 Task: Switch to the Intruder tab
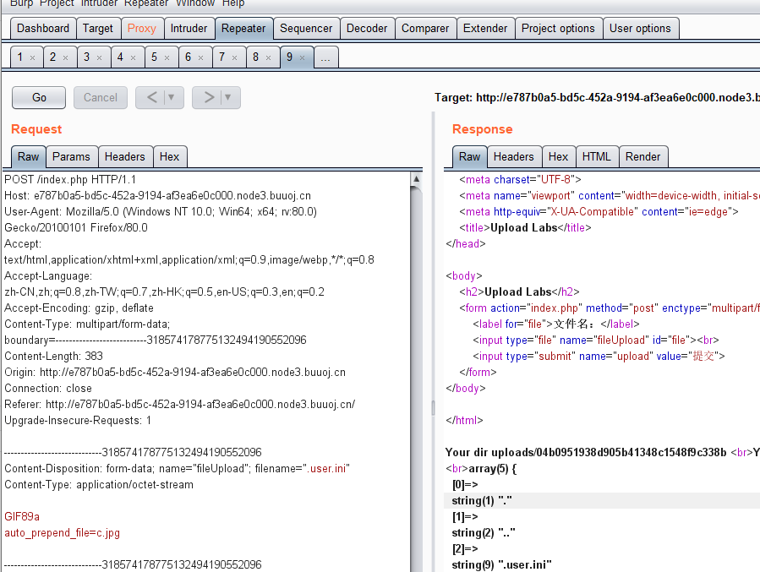189,29
